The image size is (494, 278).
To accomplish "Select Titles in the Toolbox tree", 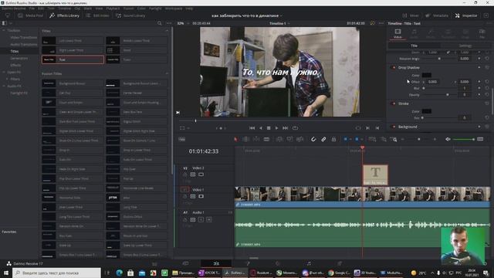I will click(15, 51).
